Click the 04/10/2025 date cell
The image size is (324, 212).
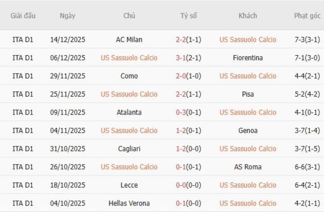(67, 203)
